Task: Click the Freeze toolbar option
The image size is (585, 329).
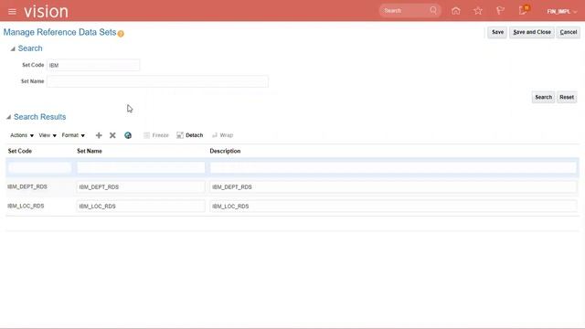Action: 156,135
